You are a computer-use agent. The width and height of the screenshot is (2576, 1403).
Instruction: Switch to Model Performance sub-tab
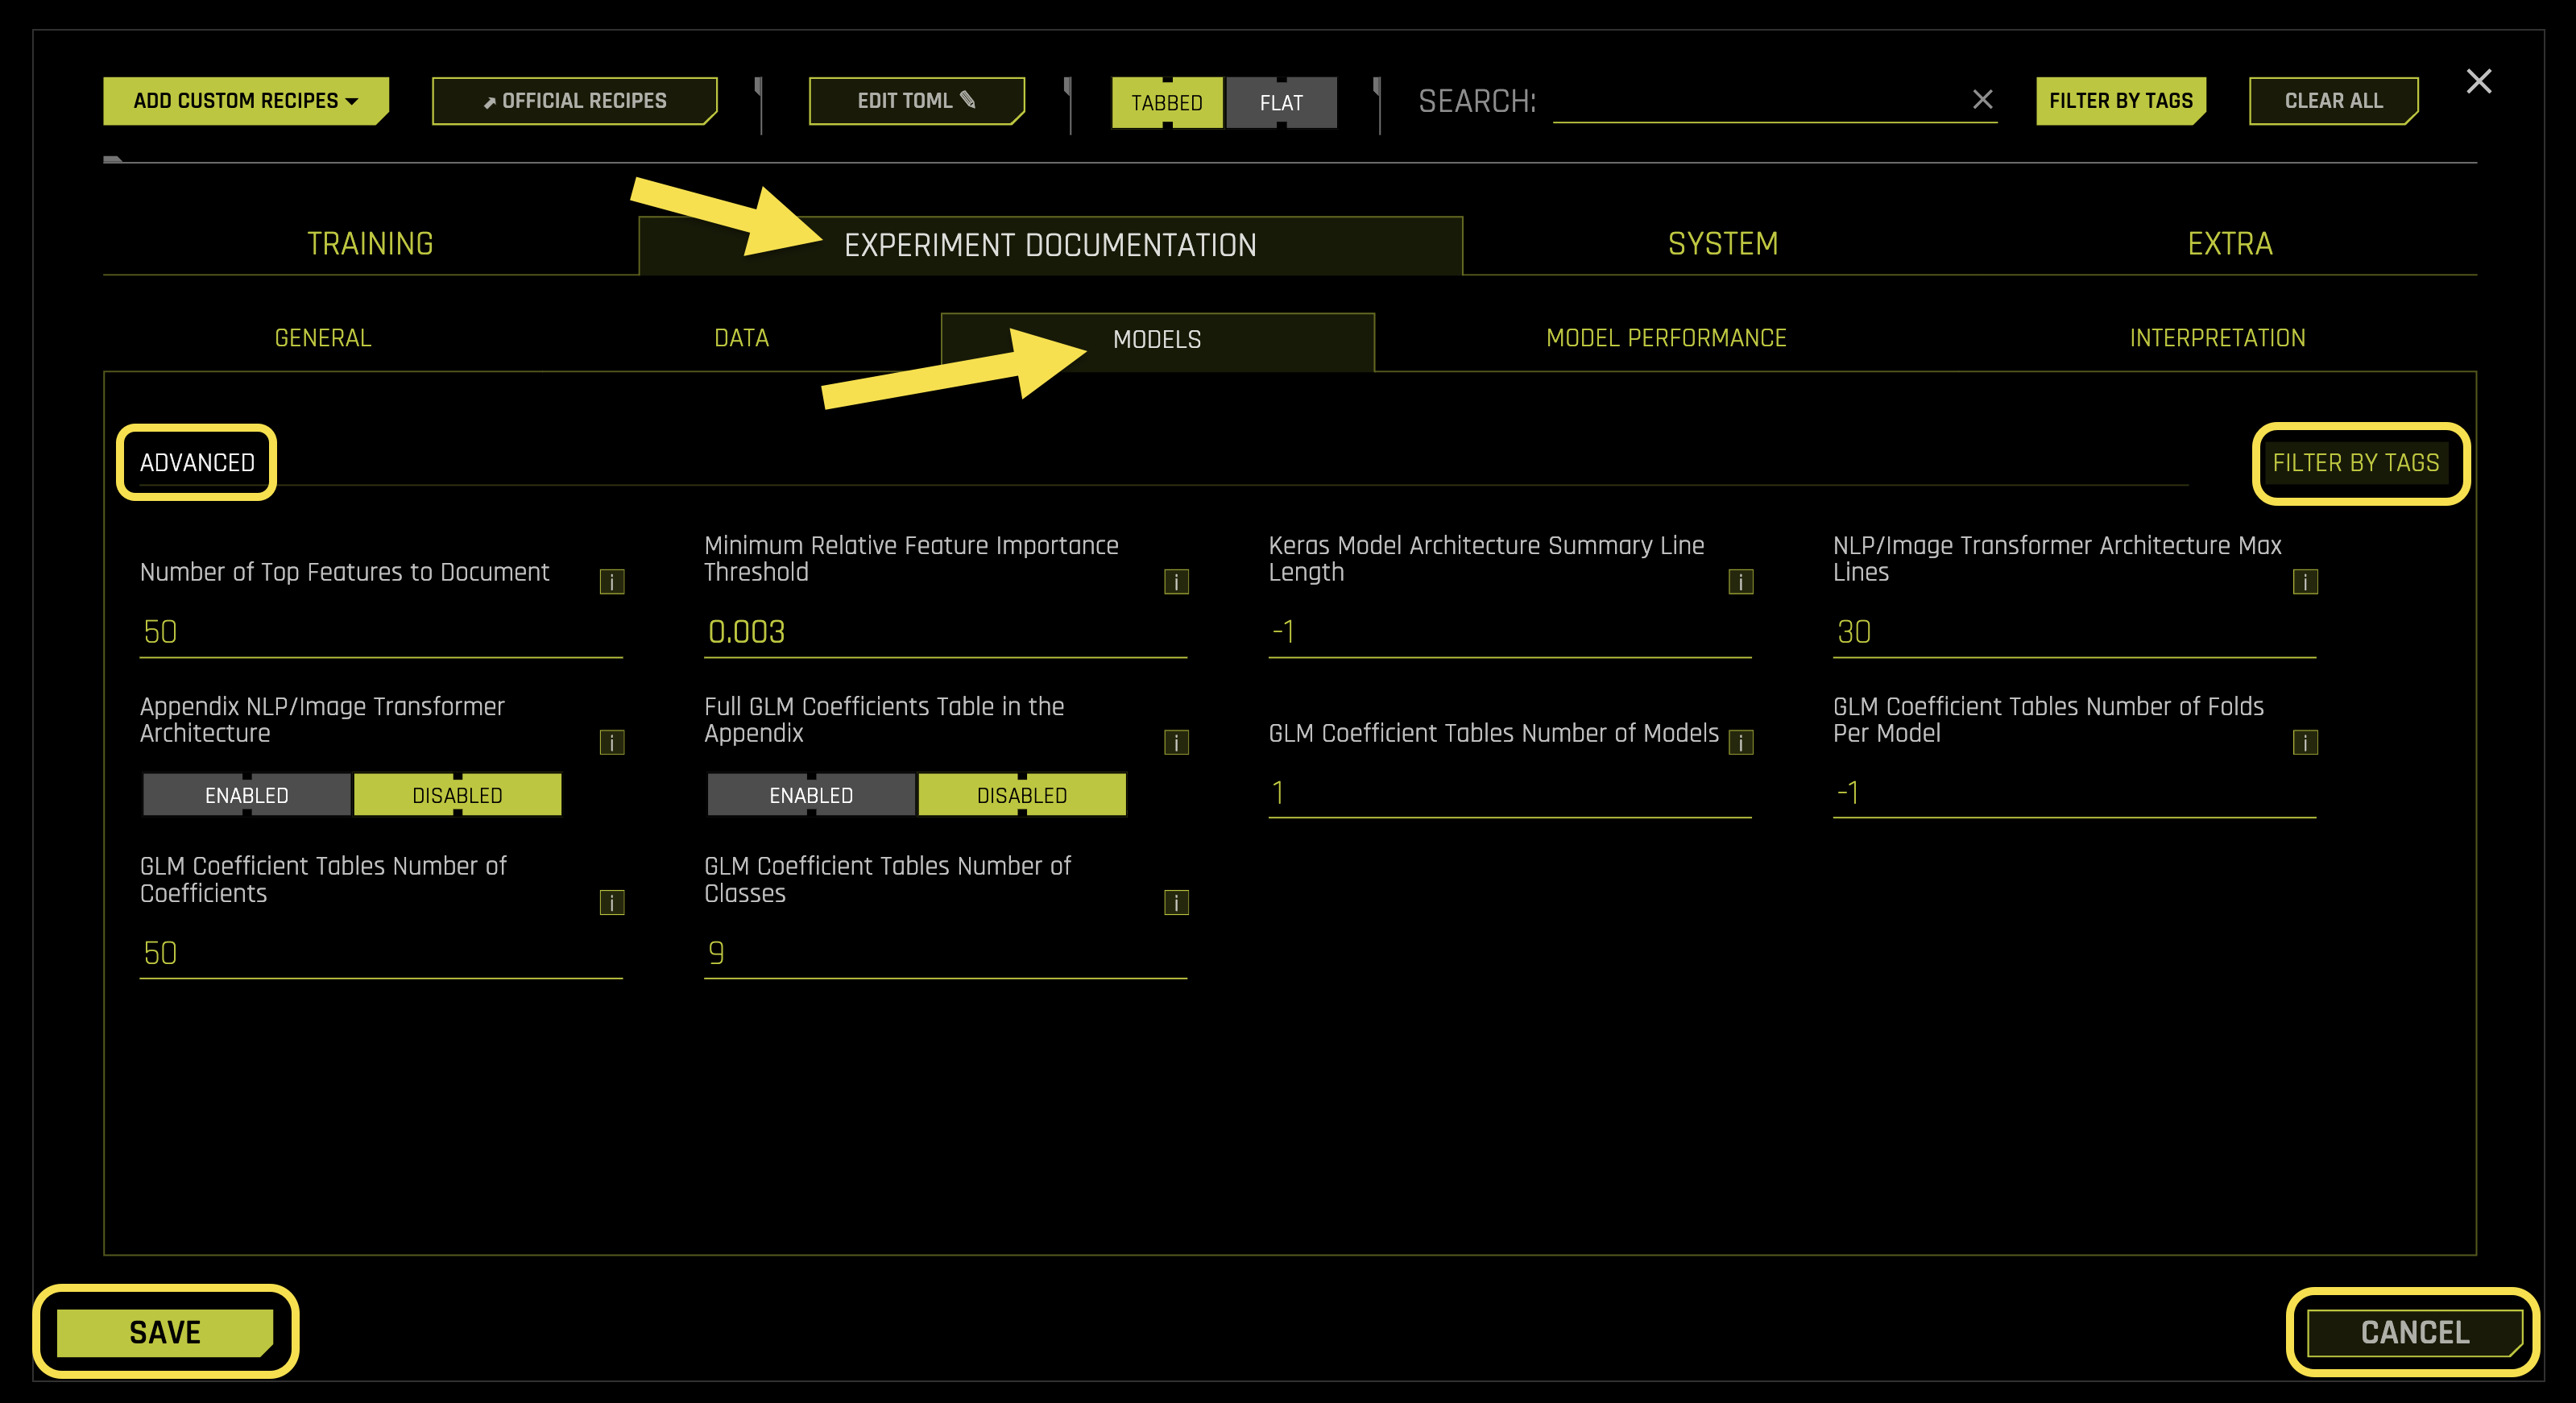pyautogui.click(x=1666, y=339)
